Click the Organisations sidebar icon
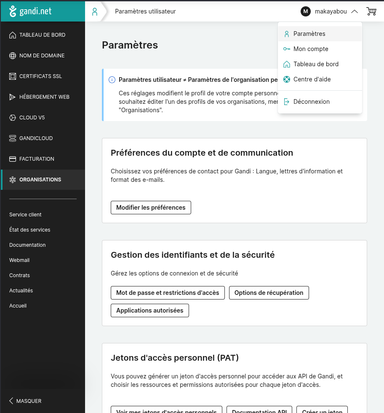This screenshot has width=384, height=413. 13,179
